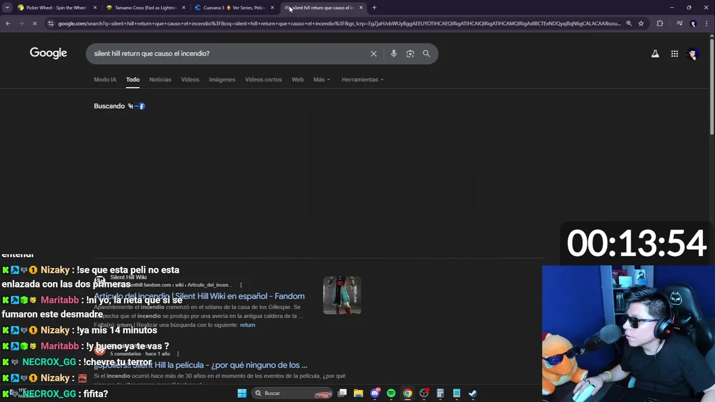Screen dimensions: 715x402
Task: Open Silent Hill result thumbnail image
Action: click(342, 295)
